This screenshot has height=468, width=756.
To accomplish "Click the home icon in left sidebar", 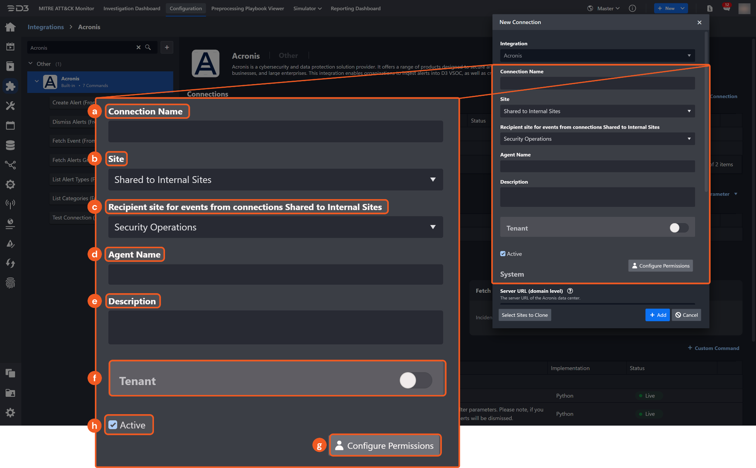I will point(10,27).
